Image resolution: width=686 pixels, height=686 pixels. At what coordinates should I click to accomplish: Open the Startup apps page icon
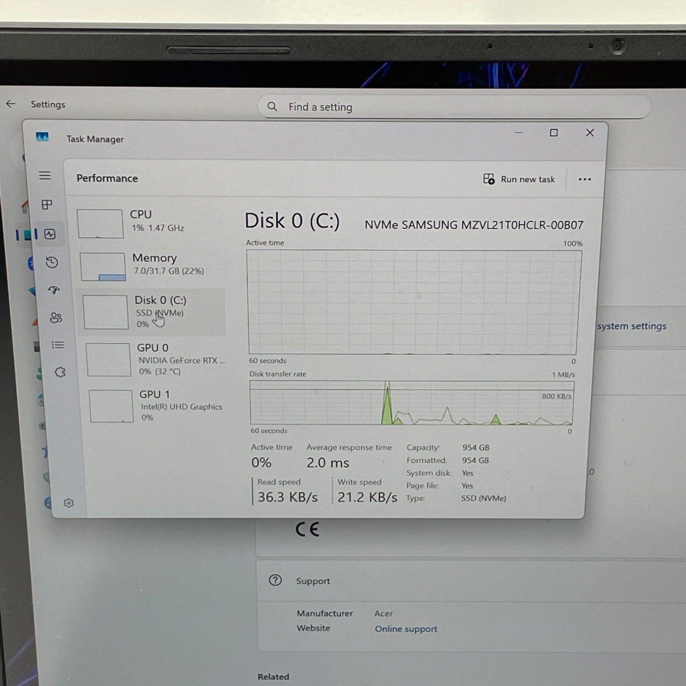coord(54,289)
